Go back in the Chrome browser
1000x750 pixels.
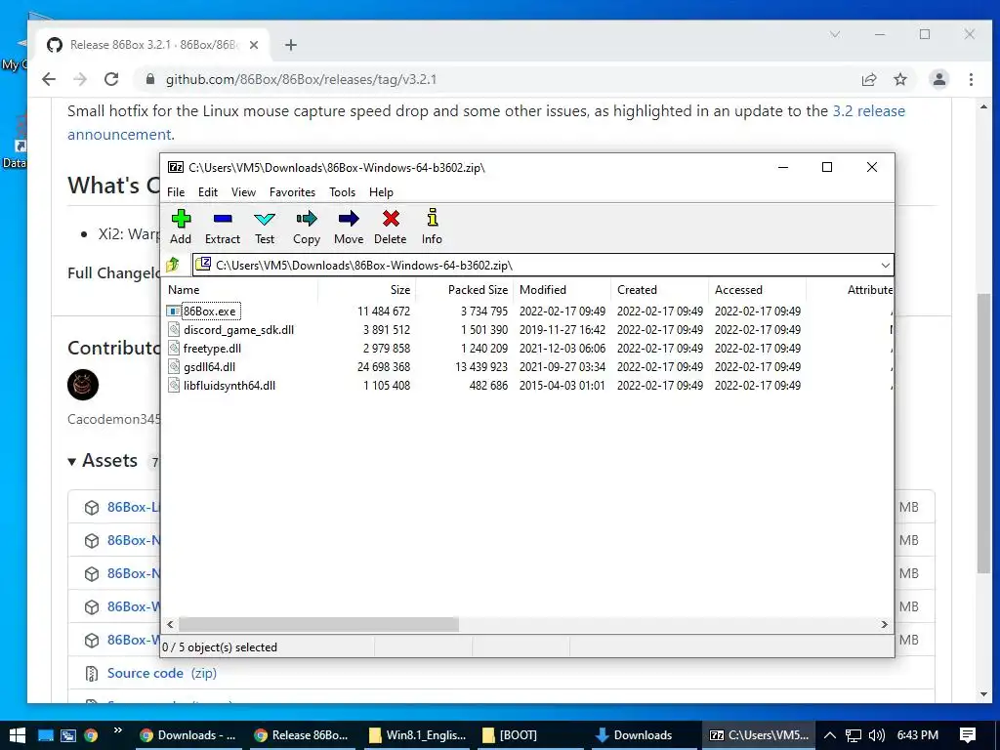click(49, 79)
